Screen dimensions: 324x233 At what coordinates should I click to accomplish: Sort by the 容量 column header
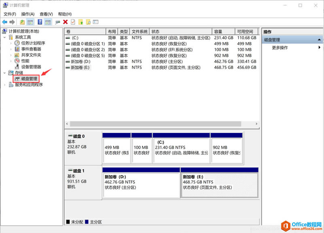tap(224, 32)
